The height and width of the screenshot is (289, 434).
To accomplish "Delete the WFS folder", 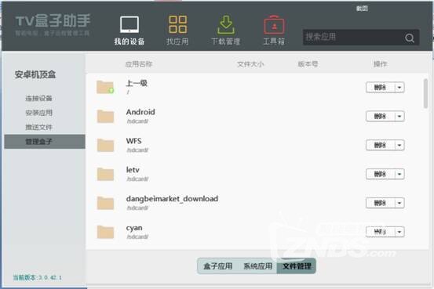I will [x=380, y=146].
